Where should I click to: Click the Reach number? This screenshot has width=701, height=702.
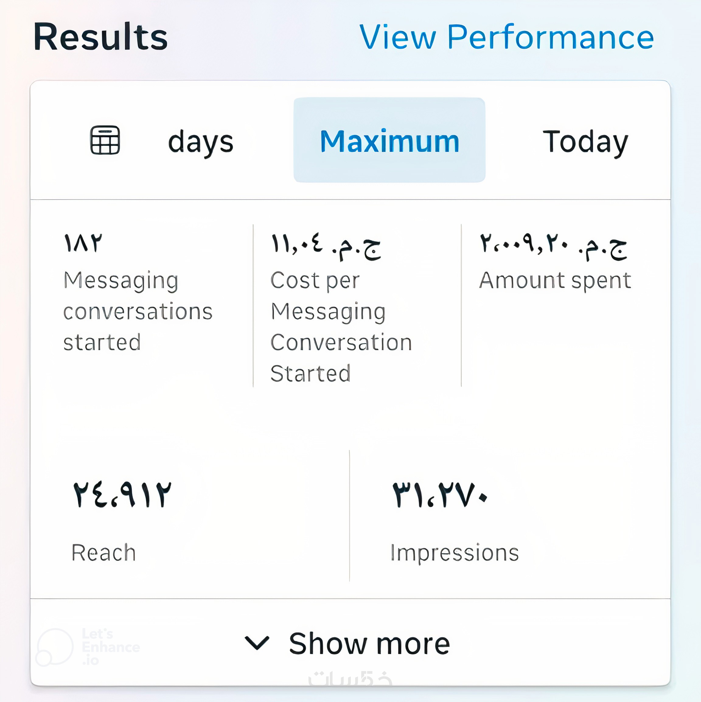tap(122, 495)
